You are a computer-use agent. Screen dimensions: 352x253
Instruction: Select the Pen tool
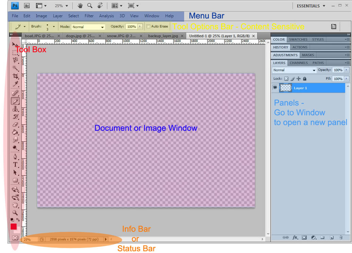[x=15, y=157]
